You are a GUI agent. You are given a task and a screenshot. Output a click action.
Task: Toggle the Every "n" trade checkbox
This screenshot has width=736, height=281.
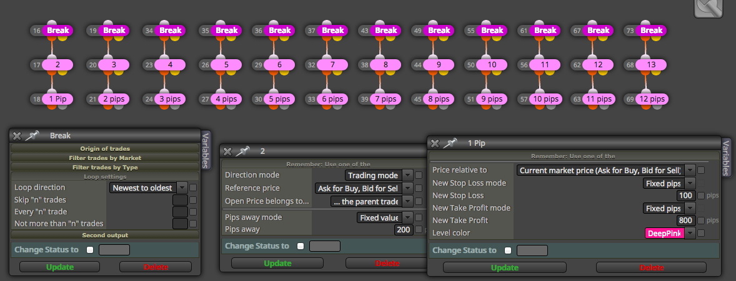193,212
